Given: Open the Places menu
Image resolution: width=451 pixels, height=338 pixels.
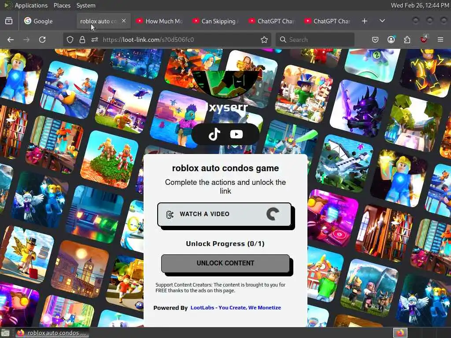Looking at the screenshot, I should coord(62,5).
